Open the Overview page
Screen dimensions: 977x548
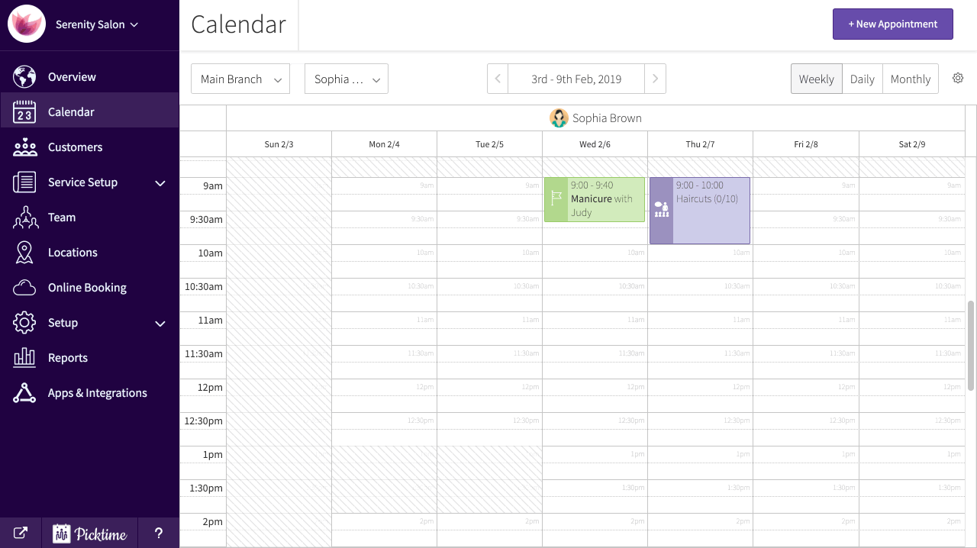click(72, 76)
